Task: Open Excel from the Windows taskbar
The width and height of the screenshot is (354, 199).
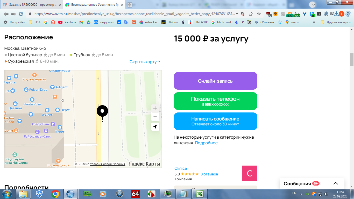Action: click(x=200, y=194)
